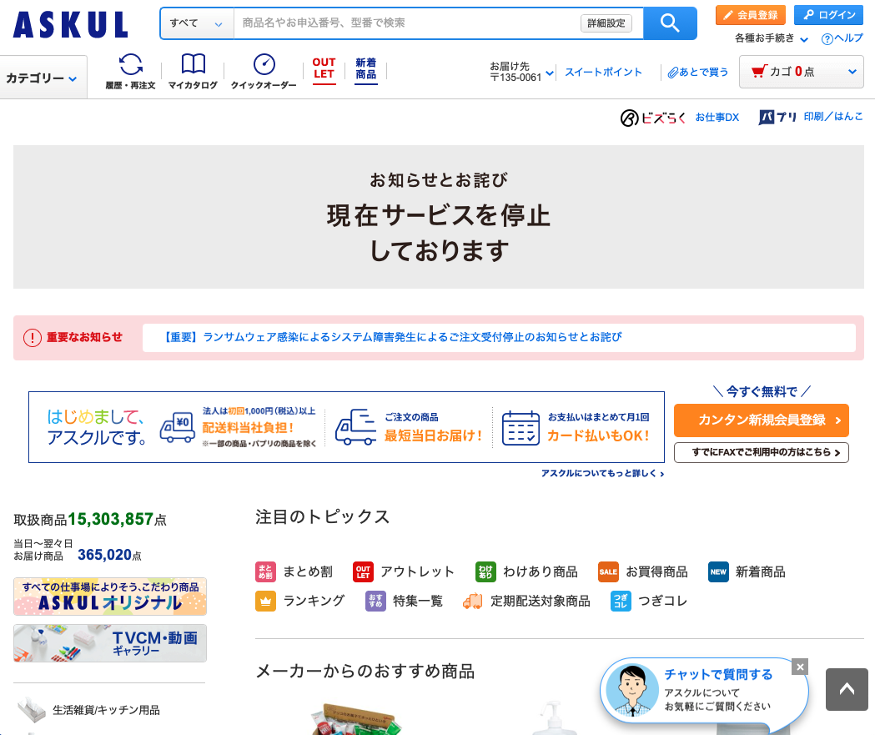Expand the category menu
Image resolution: width=875 pixels, height=735 pixels.
coord(43,78)
